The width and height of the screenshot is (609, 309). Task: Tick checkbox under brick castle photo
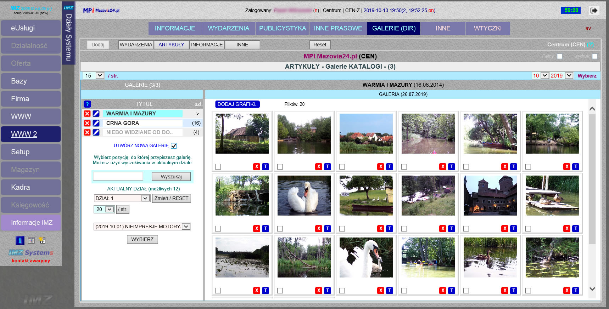[x=466, y=229]
